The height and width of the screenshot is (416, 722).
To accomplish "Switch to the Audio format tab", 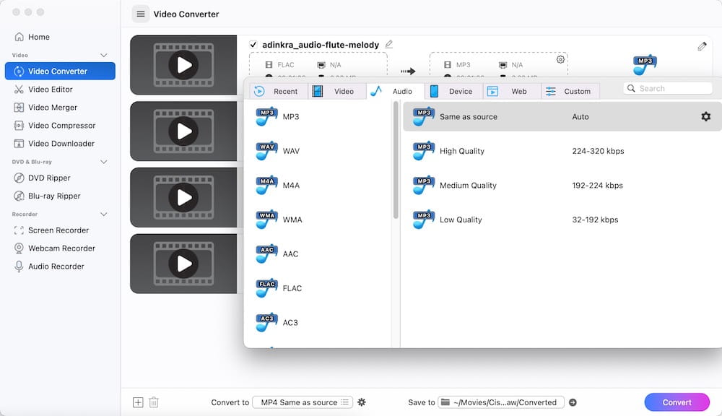I will (395, 91).
